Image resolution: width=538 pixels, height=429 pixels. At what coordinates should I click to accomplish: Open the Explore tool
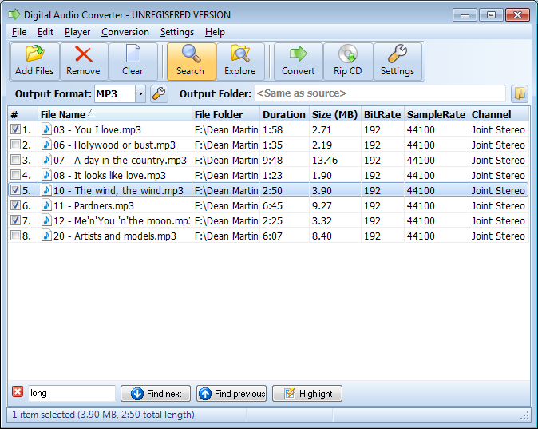(240, 62)
